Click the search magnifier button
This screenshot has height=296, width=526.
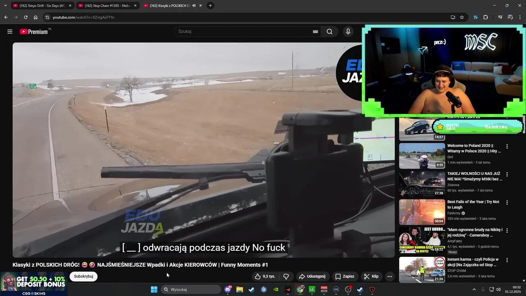pyautogui.click(x=330, y=32)
